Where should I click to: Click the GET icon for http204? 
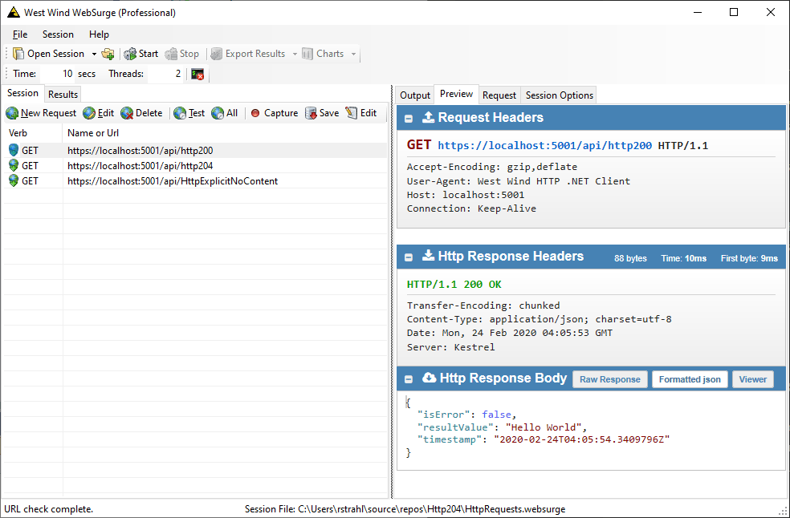pos(14,166)
